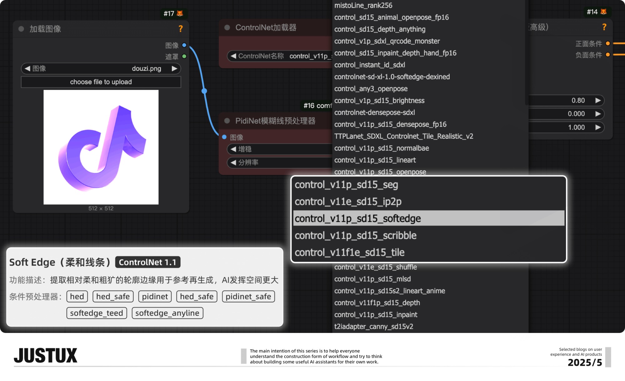This screenshot has width=625, height=381.
Task: Toggle collapse dot on 加载图像 node
Action: (21, 29)
